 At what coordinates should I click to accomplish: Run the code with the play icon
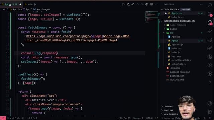click(x=123, y=4)
